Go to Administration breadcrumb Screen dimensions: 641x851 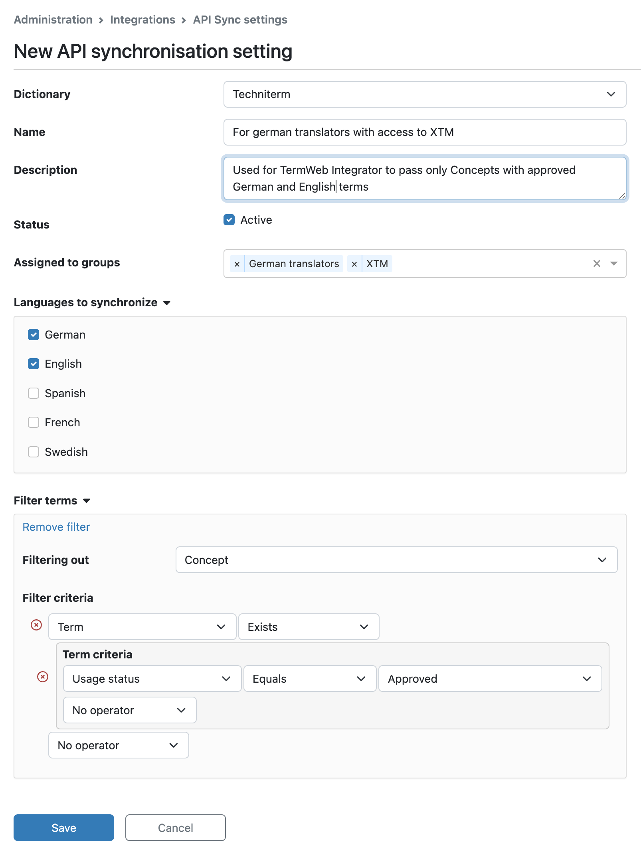pos(53,20)
